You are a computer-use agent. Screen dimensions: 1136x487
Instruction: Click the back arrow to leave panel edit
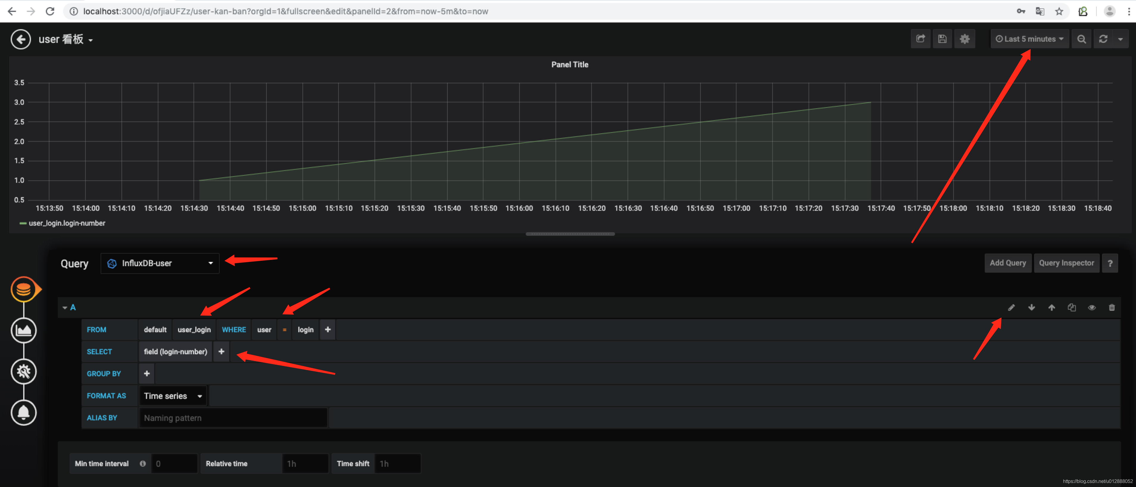(20, 39)
